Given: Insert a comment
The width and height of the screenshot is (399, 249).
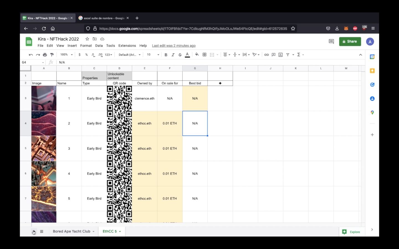Looking at the screenshot, I should coord(273,55).
